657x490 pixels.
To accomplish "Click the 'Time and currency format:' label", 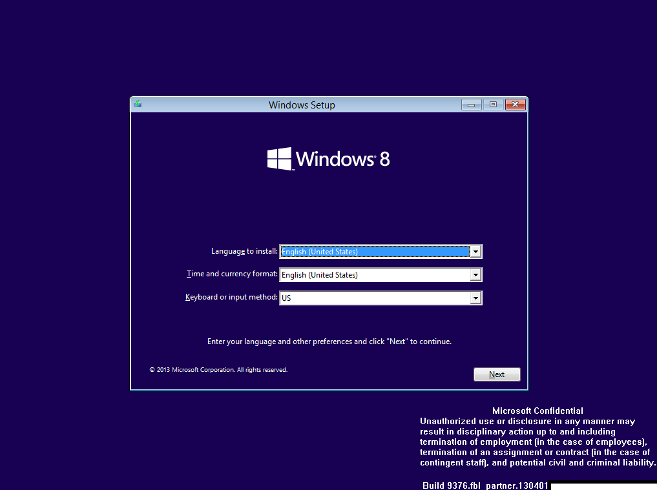I will [x=232, y=274].
